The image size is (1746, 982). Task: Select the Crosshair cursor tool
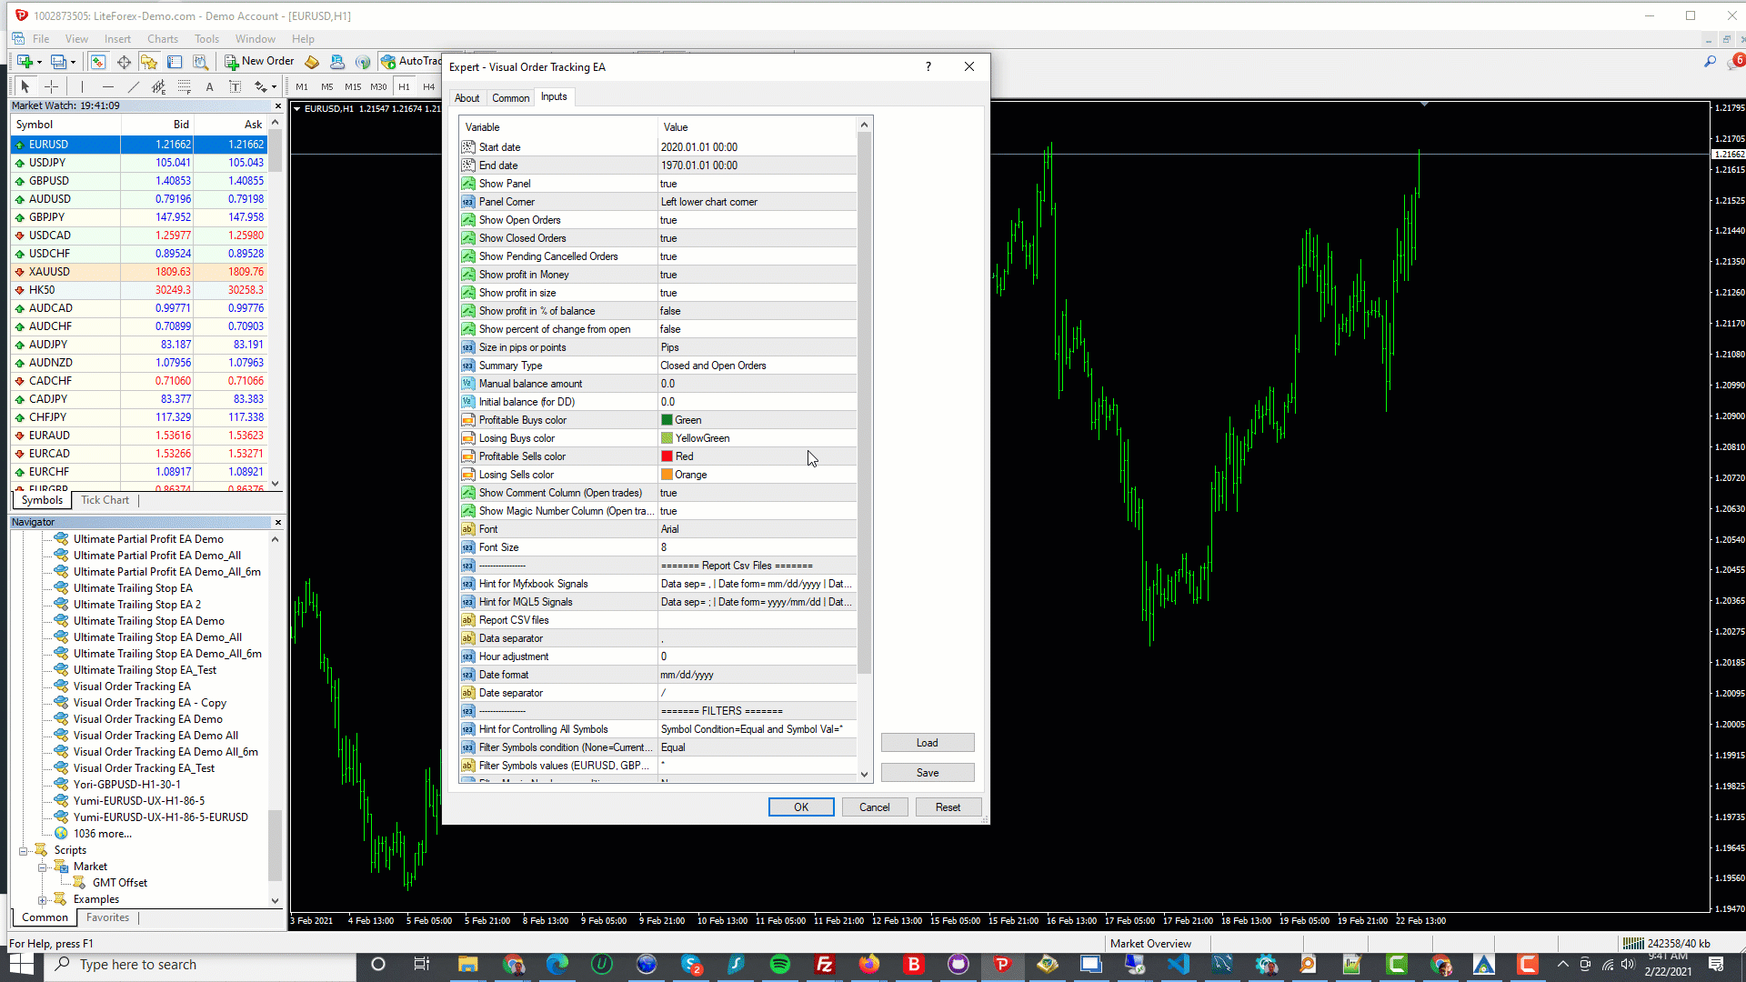pos(52,86)
